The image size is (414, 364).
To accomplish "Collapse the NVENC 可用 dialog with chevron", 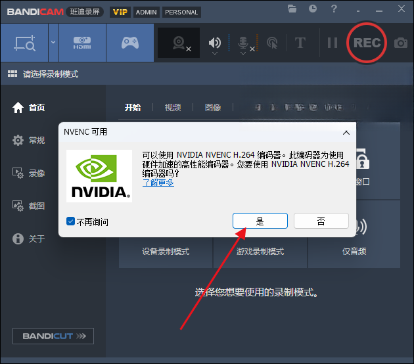I will (x=346, y=133).
